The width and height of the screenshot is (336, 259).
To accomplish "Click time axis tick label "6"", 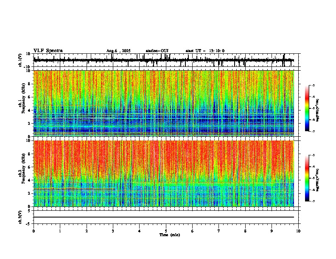I will 193,231.
